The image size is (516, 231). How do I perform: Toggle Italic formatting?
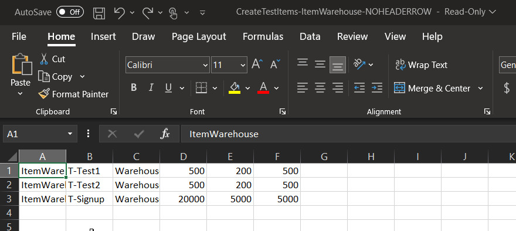(151, 87)
